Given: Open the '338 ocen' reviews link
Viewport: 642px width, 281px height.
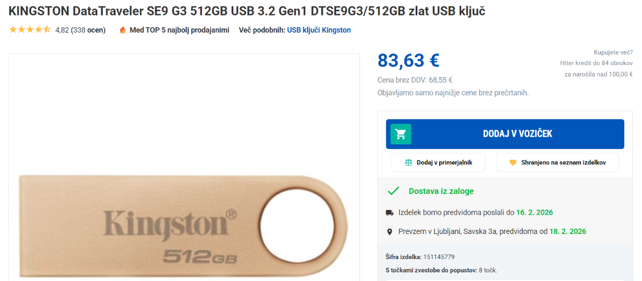Looking at the screenshot, I should [x=88, y=30].
